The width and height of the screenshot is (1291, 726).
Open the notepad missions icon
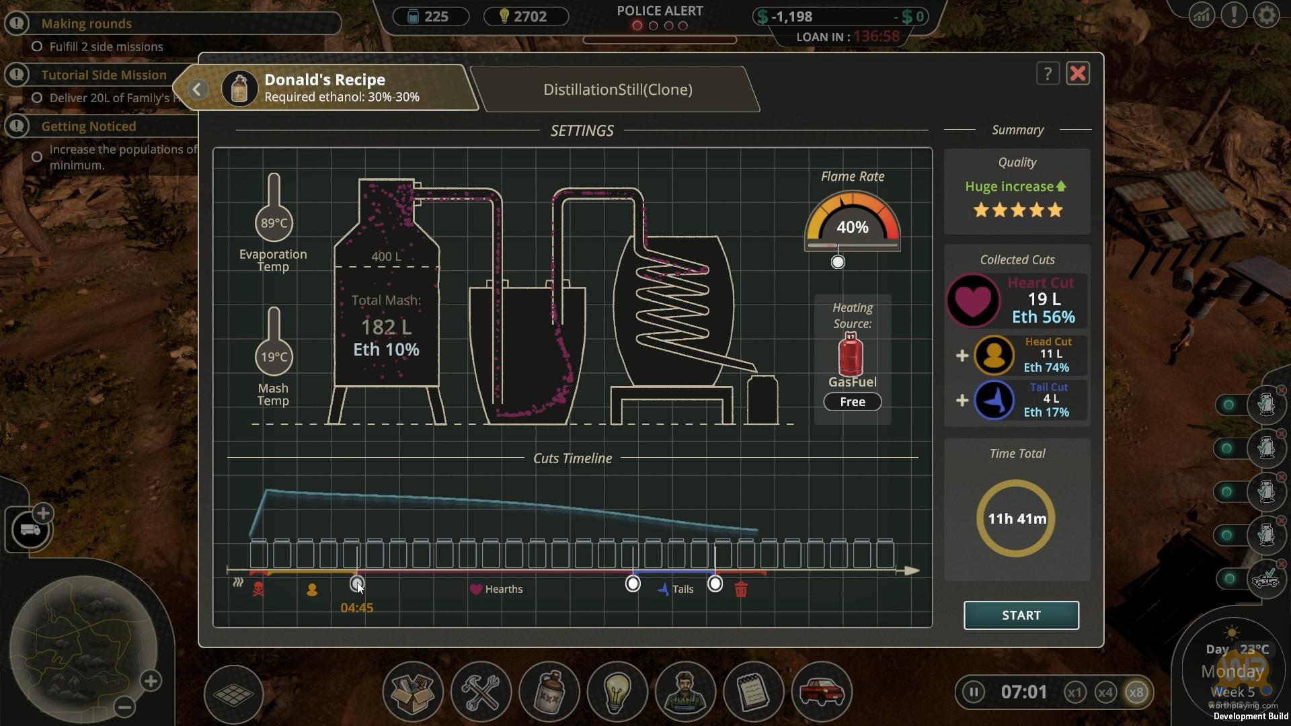click(753, 692)
